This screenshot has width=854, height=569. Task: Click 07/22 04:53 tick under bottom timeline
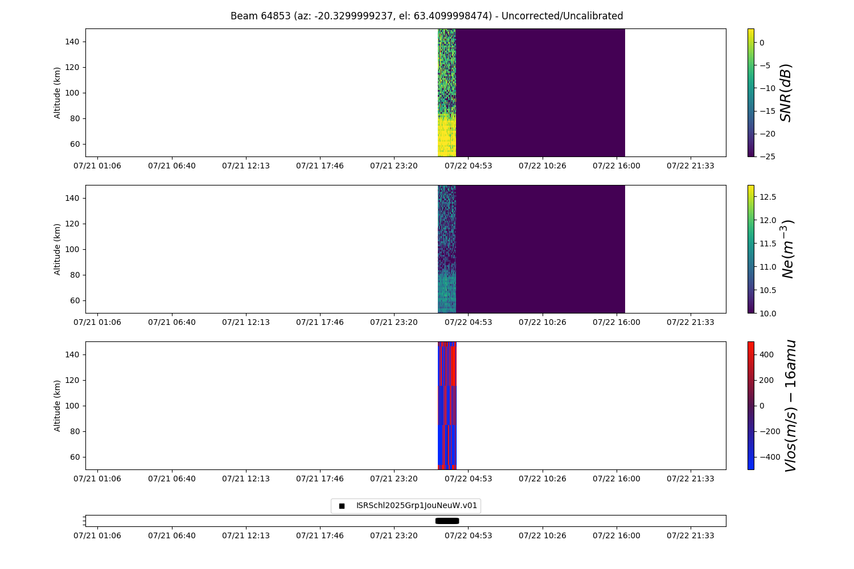click(468, 535)
